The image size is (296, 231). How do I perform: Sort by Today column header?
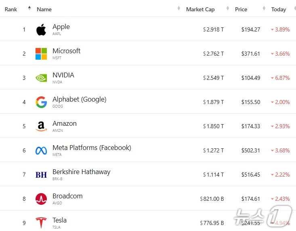(279, 9)
